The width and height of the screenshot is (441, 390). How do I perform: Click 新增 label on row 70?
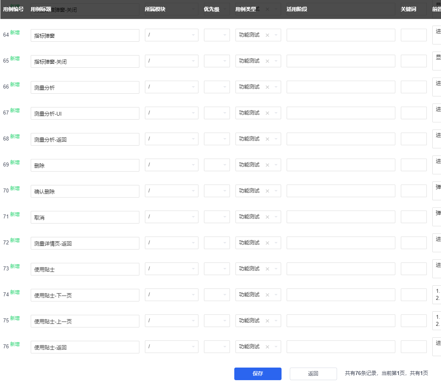tap(15, 189)
